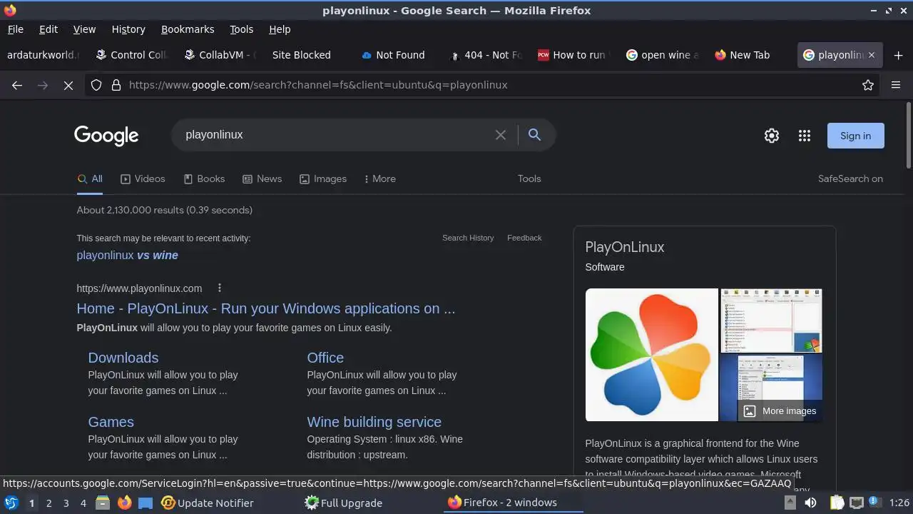Click the removable media tray icon
Image resolution: width=913 pixels, height=514 pixels.
click(790, 503)
